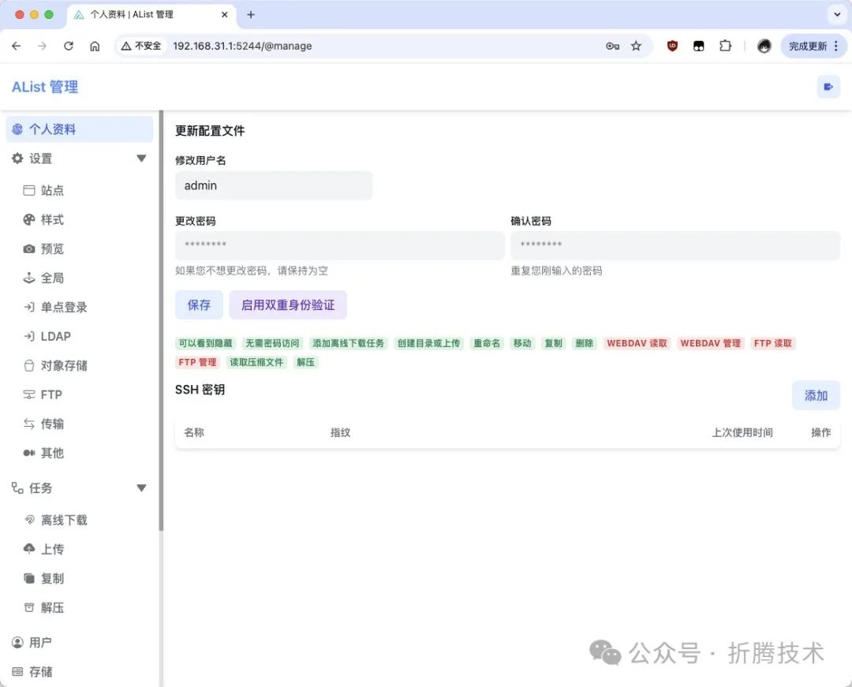
Task: Click the magnet icon for 离线下载
Action: tap(29, 520)
